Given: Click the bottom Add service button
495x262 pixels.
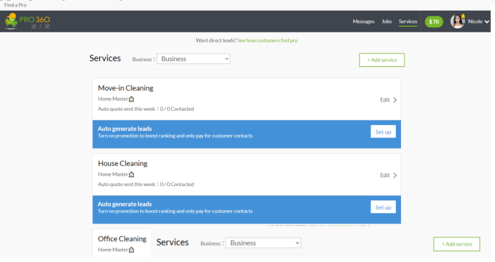Looking at the screenshot, I should click(x=456, y=244).
